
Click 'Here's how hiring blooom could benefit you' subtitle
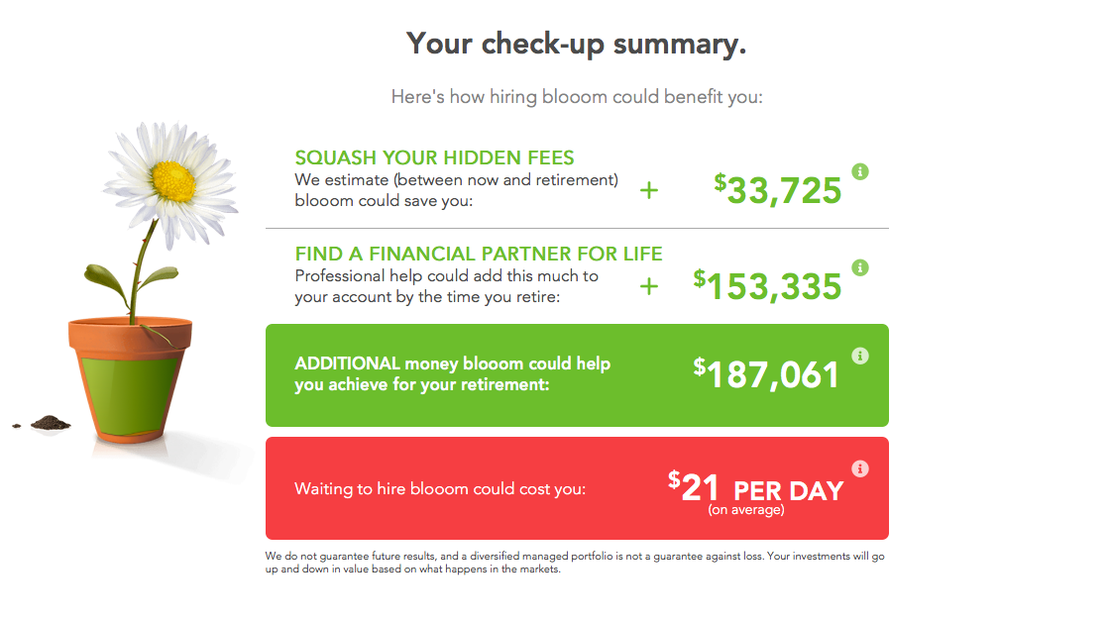(577, 97)
